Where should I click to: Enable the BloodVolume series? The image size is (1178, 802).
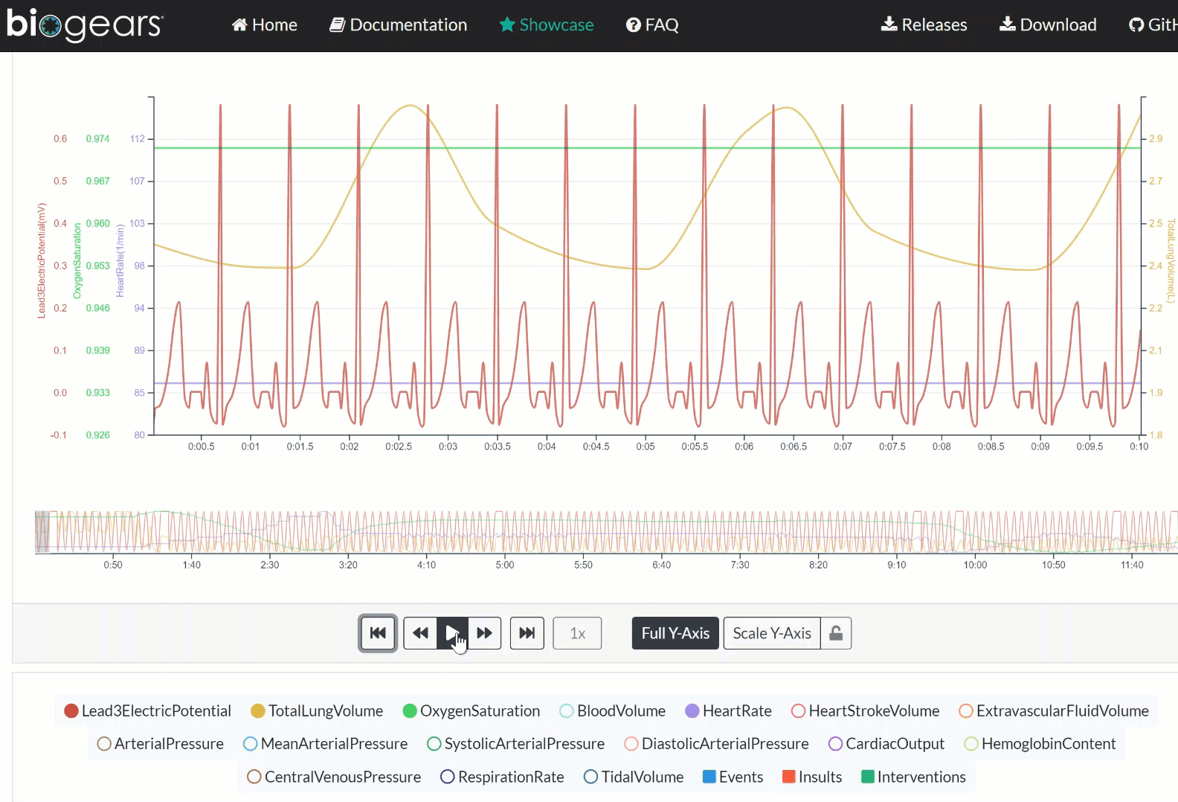pos(612,710)
